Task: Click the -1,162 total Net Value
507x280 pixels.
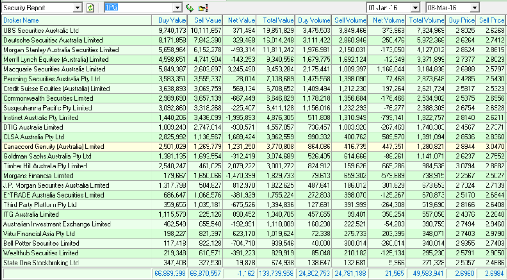Action: point(239,274)
